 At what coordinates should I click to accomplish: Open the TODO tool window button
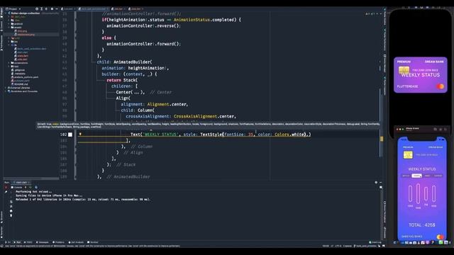coord(28,242)
